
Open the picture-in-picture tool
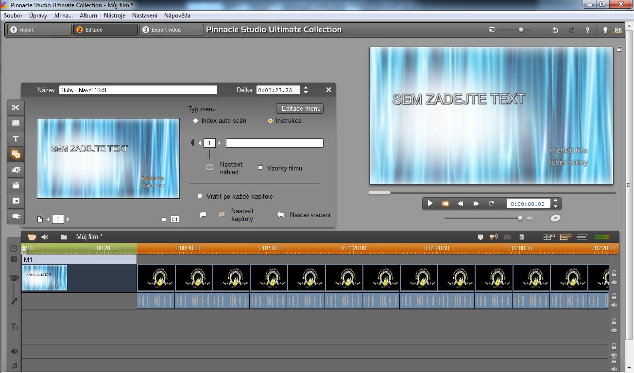pyautogui.click(x=16, y=201)
